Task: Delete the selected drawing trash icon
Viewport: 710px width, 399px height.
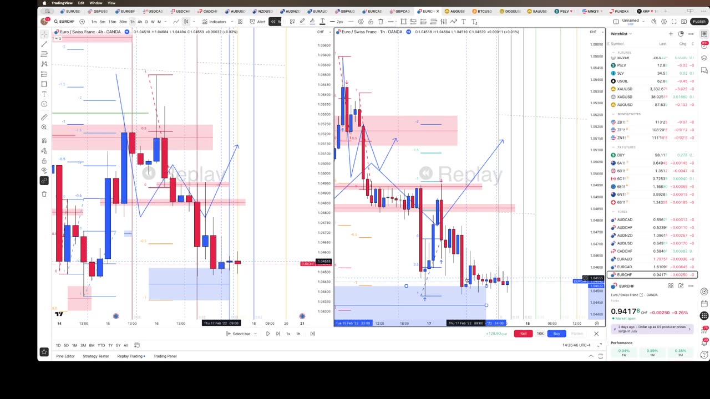Action: click(x=381, y=22)
